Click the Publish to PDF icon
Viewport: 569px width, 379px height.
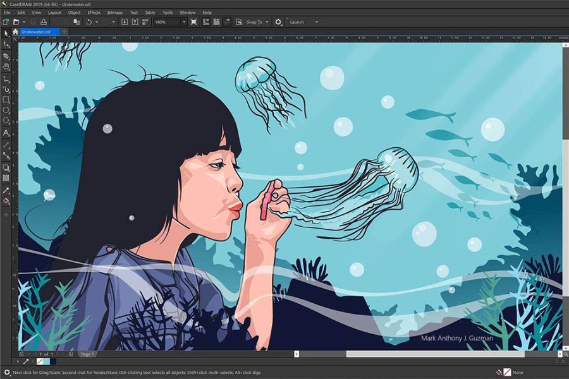[x=145, y=22]
